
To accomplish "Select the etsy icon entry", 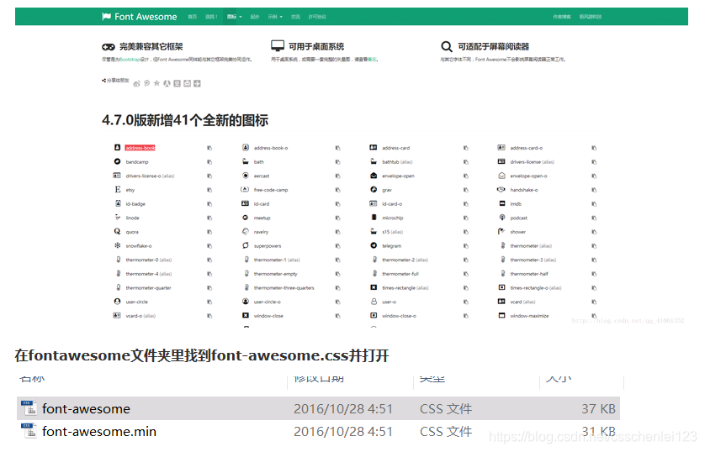I will click(125, 190).
